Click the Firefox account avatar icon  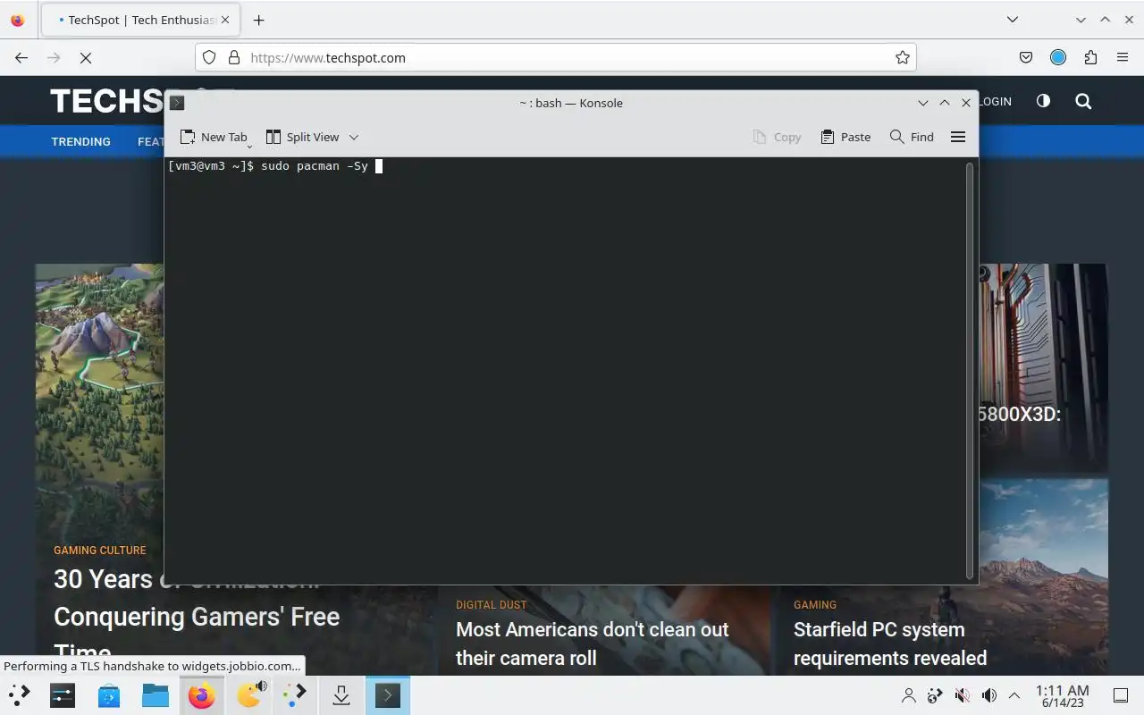[1058, 57]
